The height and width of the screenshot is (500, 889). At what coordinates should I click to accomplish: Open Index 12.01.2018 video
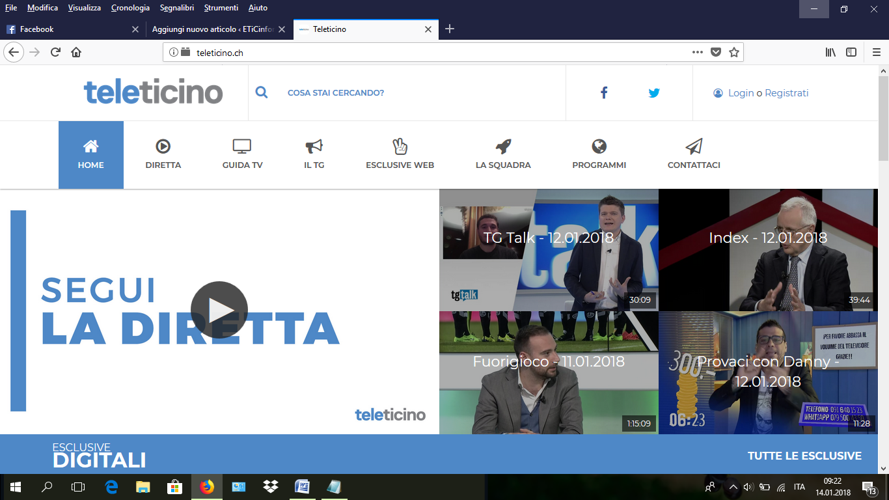[769, 250]
